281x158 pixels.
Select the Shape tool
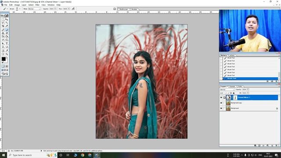coord(7,47)
